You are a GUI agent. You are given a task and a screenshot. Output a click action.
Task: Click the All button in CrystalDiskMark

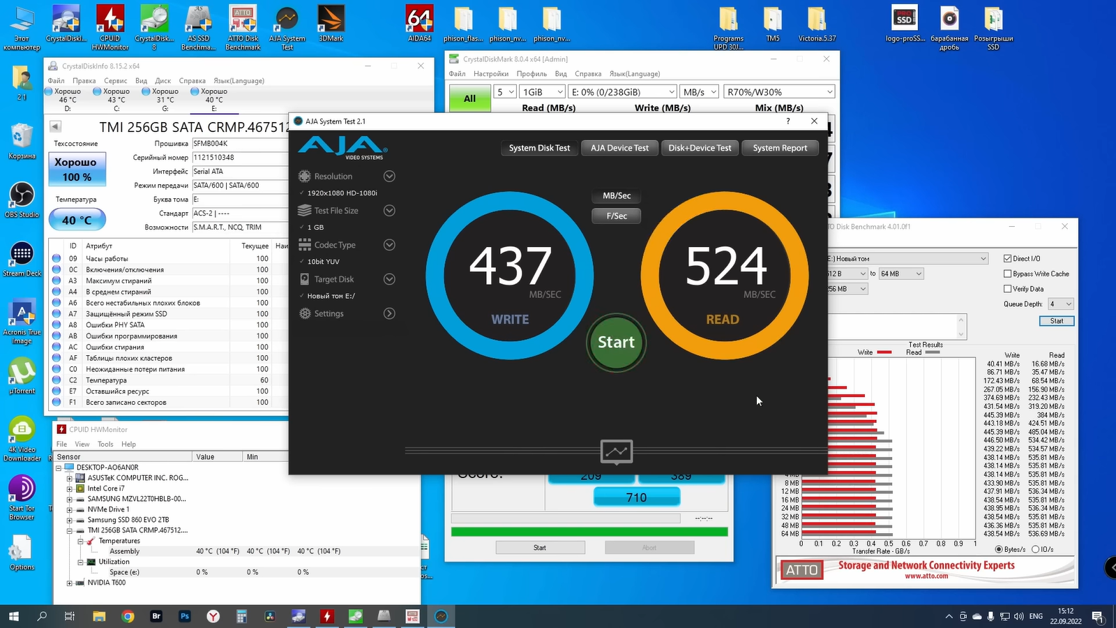469,98
